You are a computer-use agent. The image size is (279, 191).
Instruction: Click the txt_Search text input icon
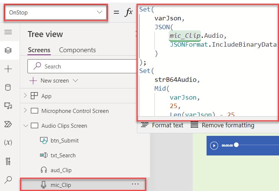[x=44, y=155]
